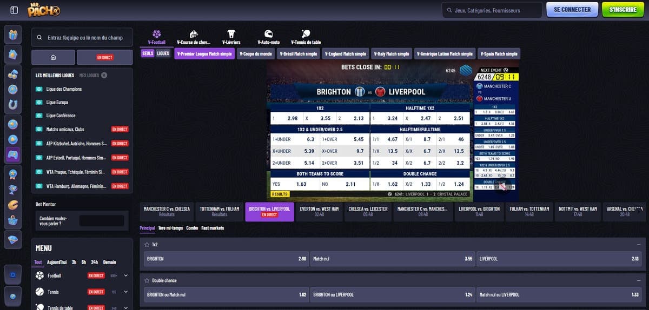Screen dimensions: 649x310
Task: Click the S'INSCRIRE button
Action: [622, 10]
